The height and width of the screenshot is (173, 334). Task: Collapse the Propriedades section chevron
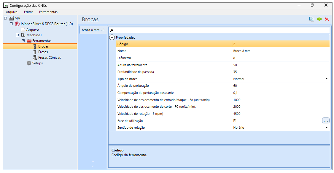112,37
